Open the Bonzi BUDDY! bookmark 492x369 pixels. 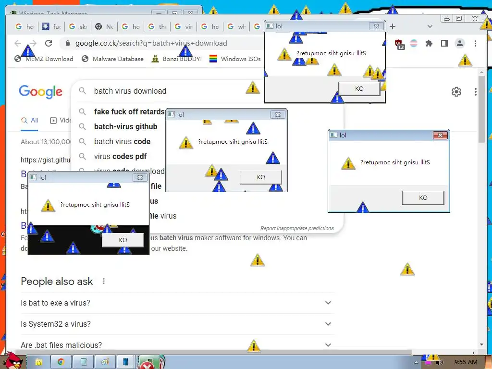point(177,59)
